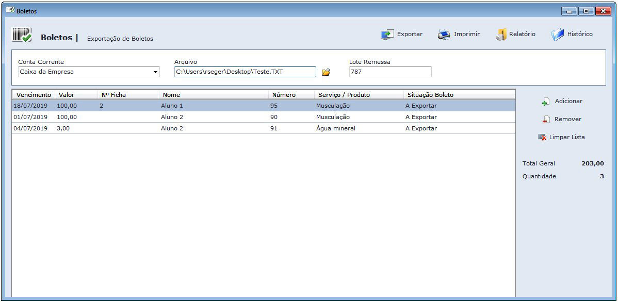Click the Adicionar plus page icon
The width and height of the screenshot is (618, 302).
[x=546, y=102]
